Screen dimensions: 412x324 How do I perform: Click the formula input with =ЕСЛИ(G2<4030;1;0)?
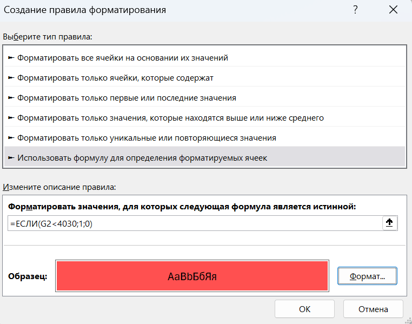click(195, 223)
